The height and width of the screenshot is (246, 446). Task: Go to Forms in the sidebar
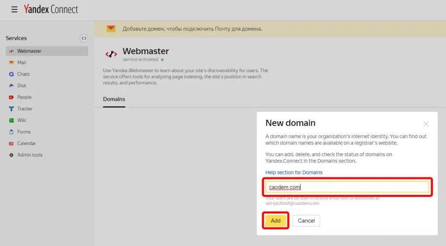[x=24, y=132]
